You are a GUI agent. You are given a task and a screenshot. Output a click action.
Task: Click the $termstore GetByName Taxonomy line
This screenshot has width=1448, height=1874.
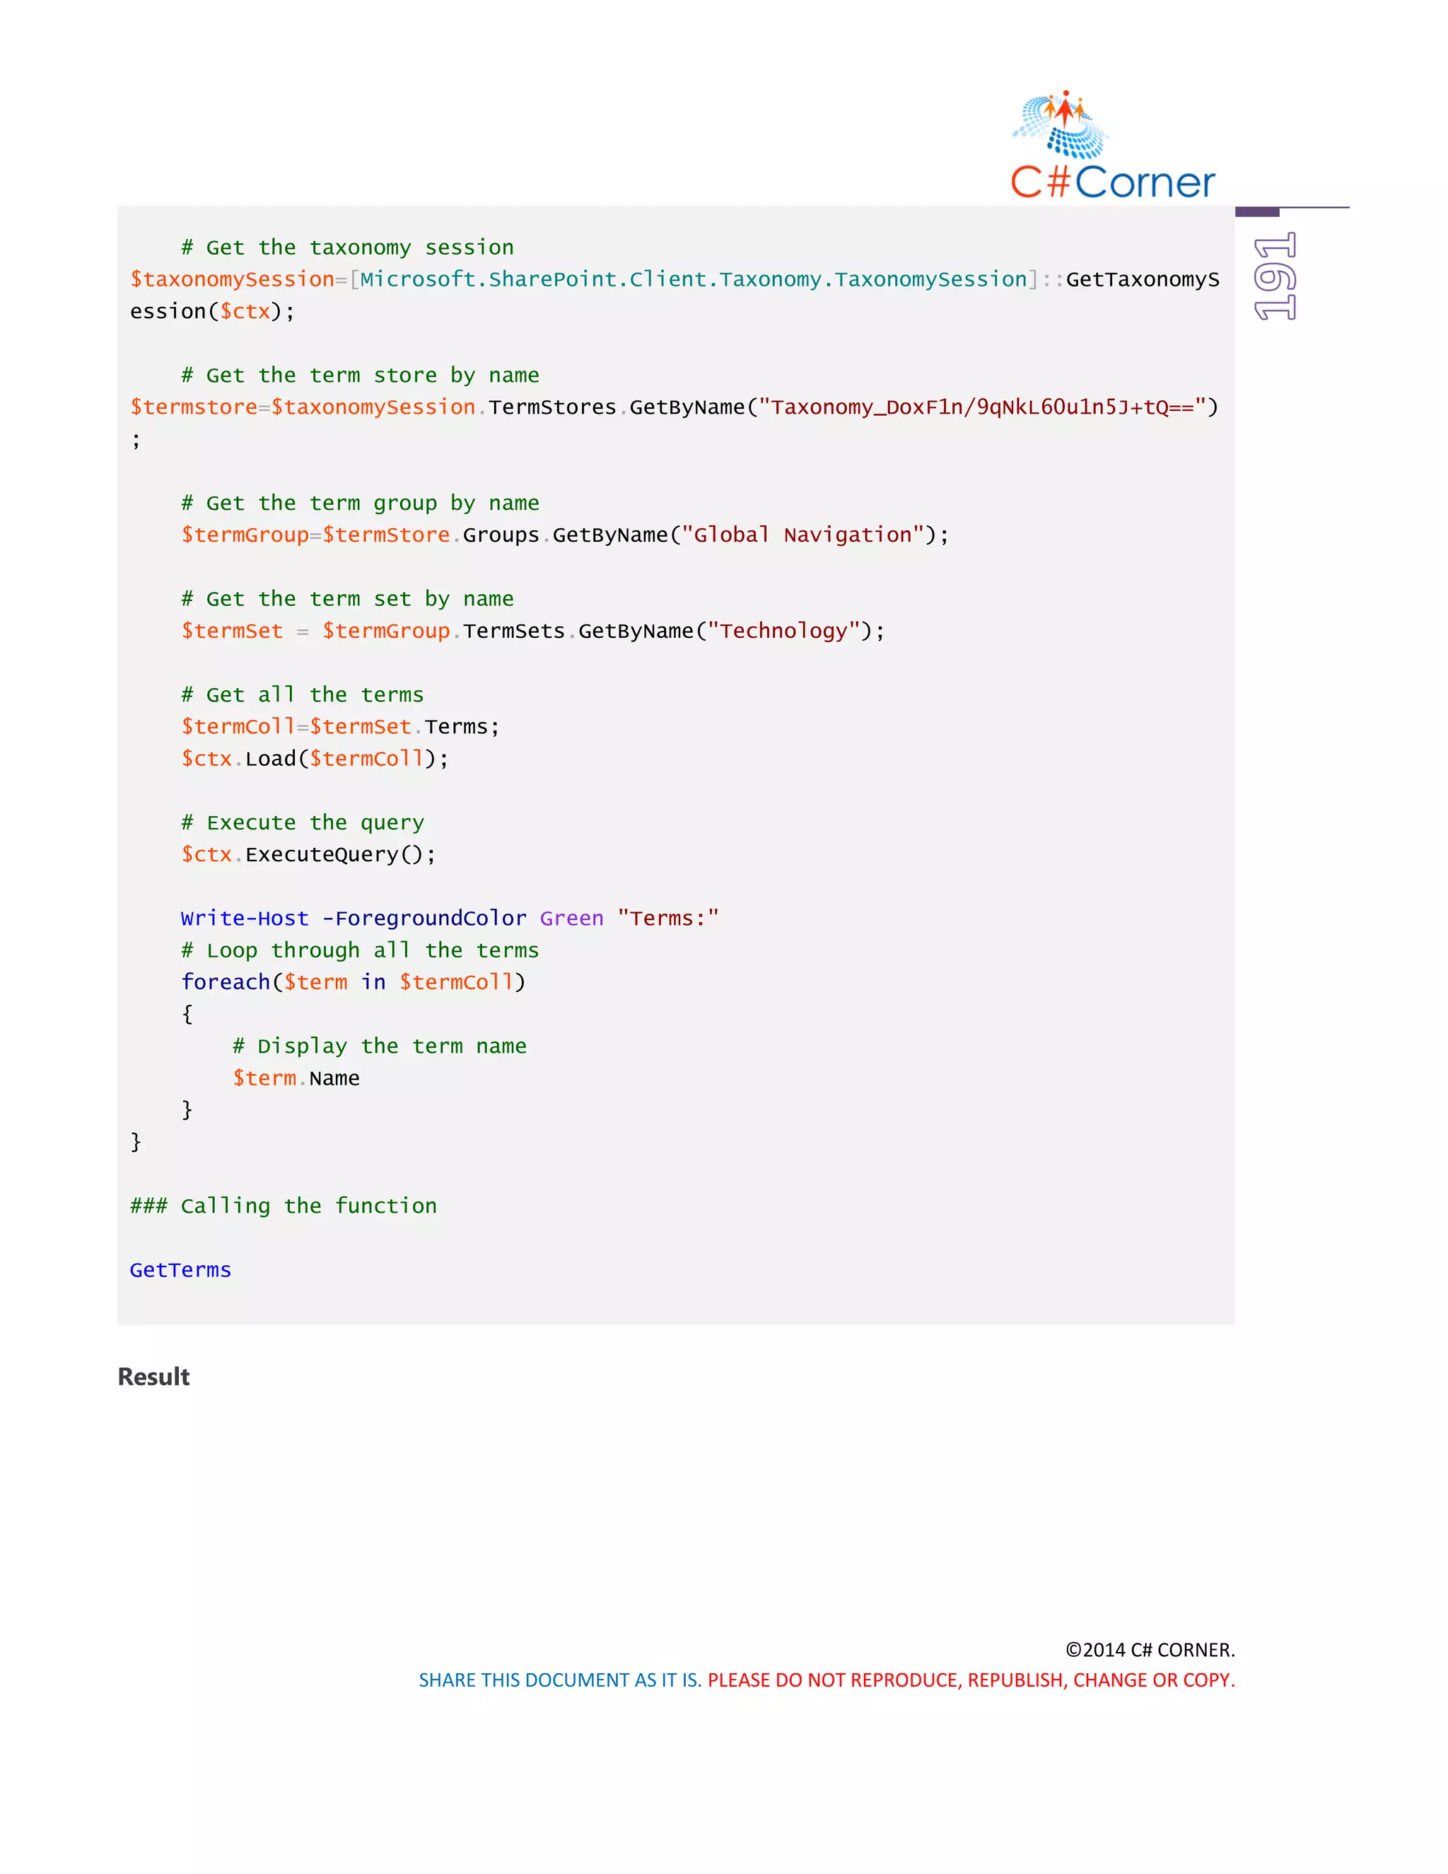point(675,407)
